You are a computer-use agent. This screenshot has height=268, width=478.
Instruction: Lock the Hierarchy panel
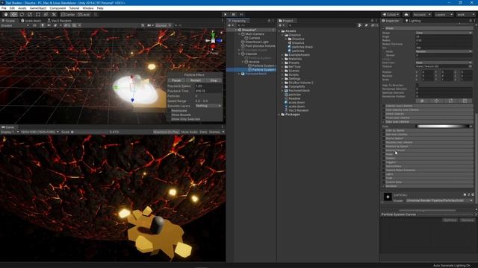point(269,21)
